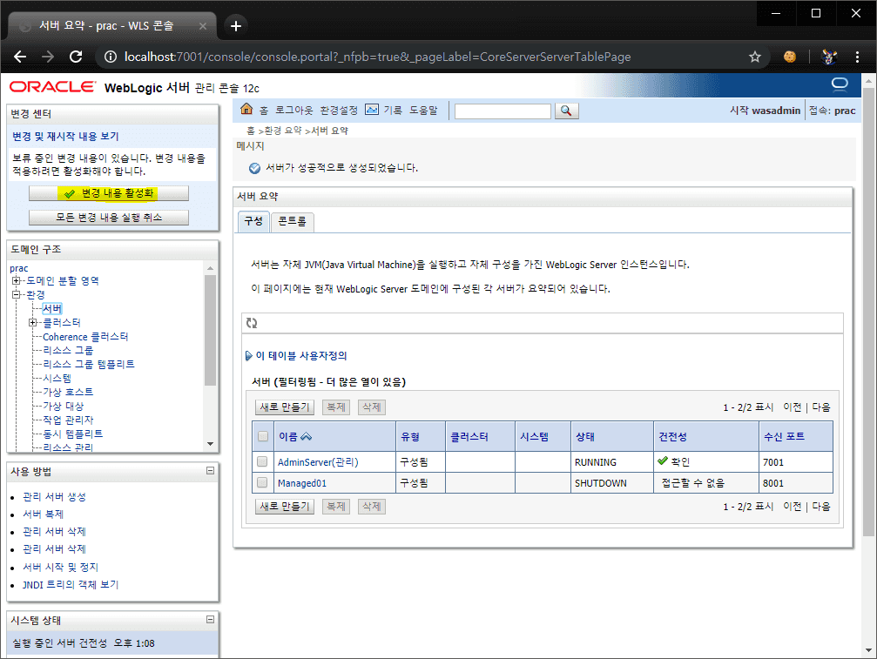Sort by 건전성 column header
The height and width of the screenshot is (659, 877).
point(673,436)
